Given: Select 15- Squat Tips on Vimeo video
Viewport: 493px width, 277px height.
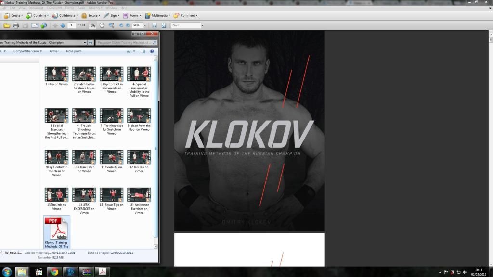Looking at the screenshot, I should (112, 199).
